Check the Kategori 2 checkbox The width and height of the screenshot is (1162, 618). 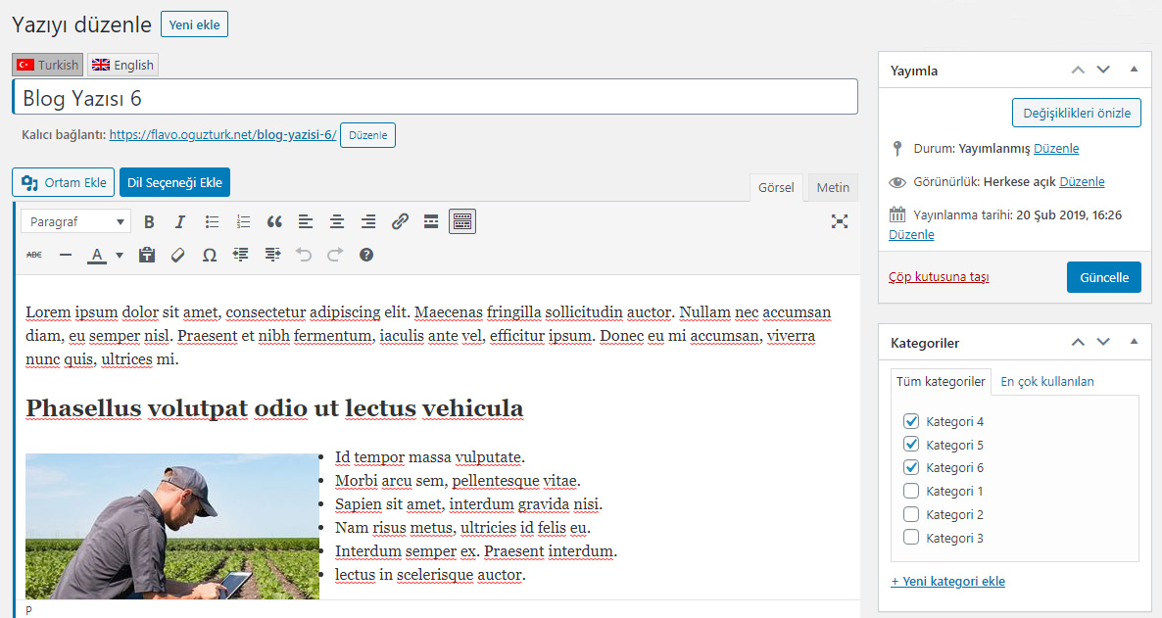pyautogui.click(x=911, y=514)
